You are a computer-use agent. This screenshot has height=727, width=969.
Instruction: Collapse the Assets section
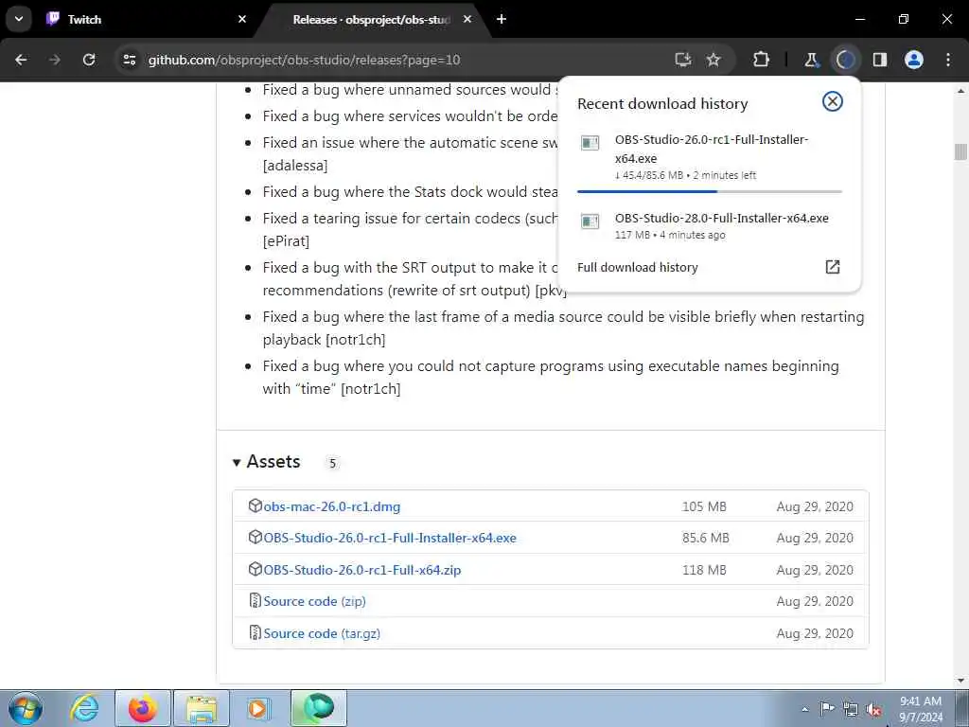pyautogui.click(x=236, y=462)
